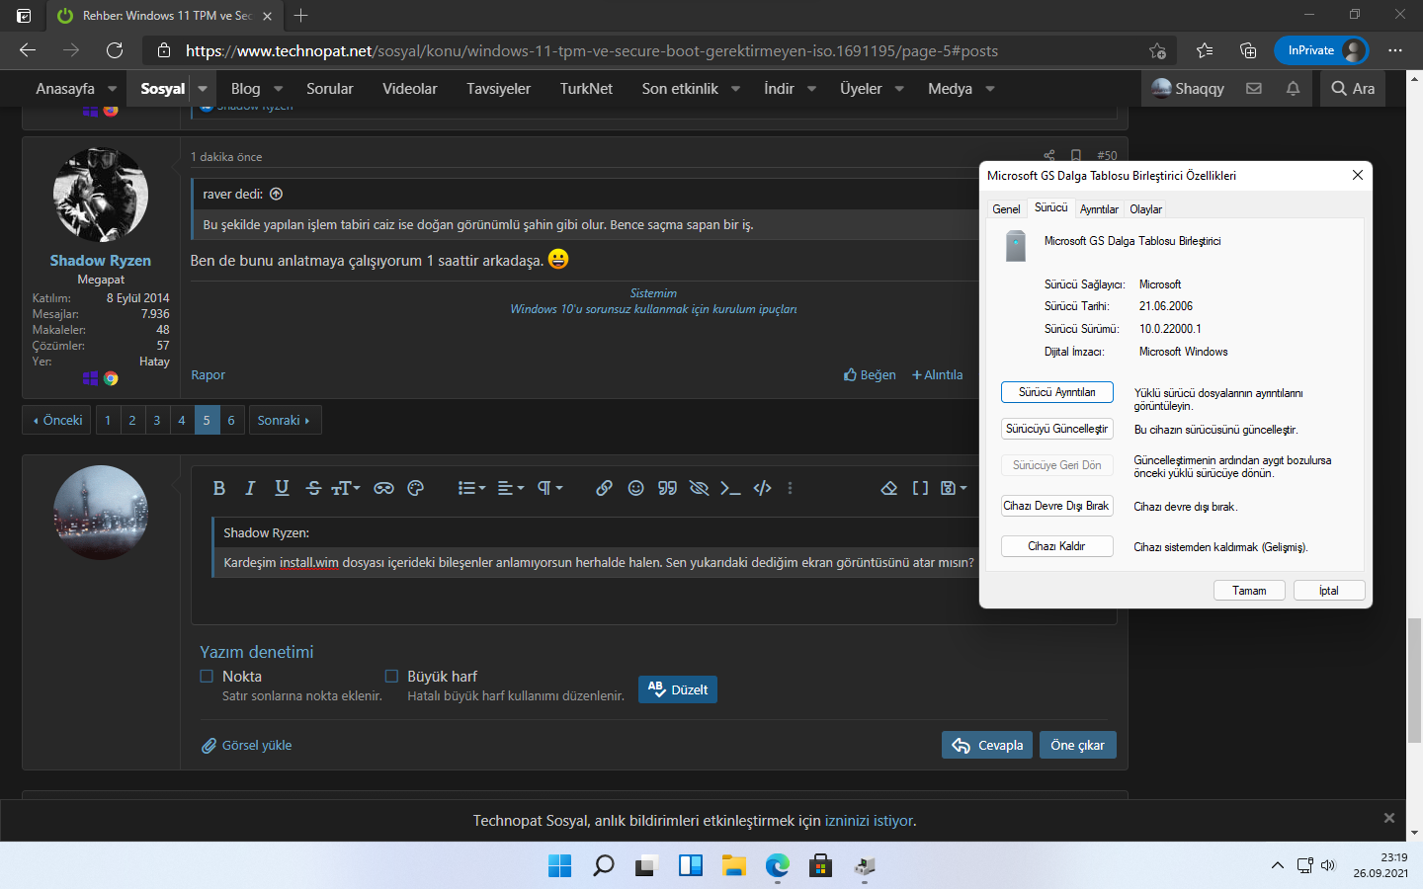The height and width of the screenshot is (889, 1423).
Task: Click the Cihazı Devre Dışı Bırak button
Action: click(x=1057, y=506)
